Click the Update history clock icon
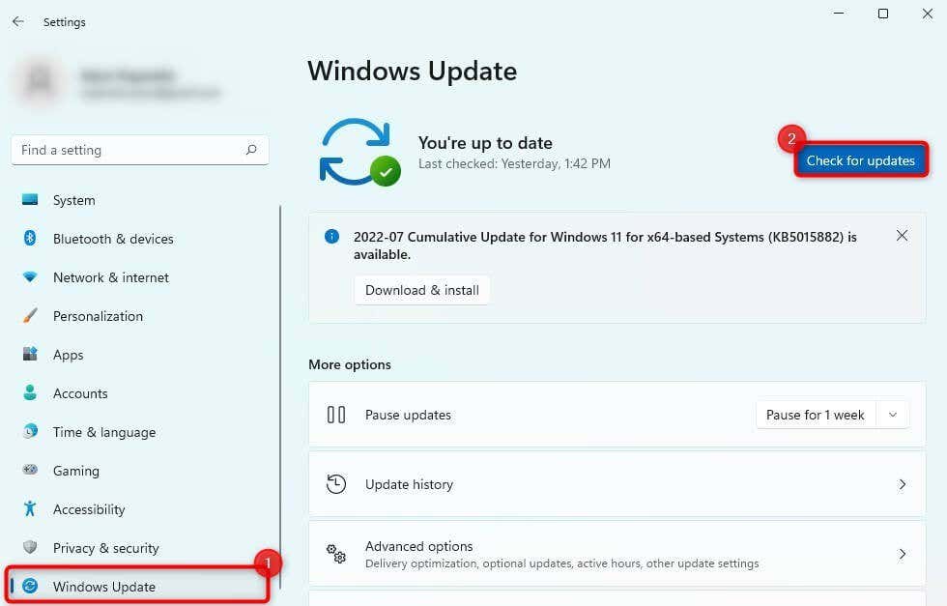The height and width of the screenshot is (606, 947). [336, 484]
